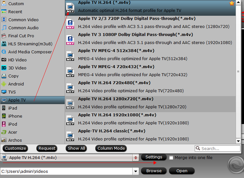Click the TVS monitor icon
The height and width of the screenshot is (178, 244).
coord(4,92)
